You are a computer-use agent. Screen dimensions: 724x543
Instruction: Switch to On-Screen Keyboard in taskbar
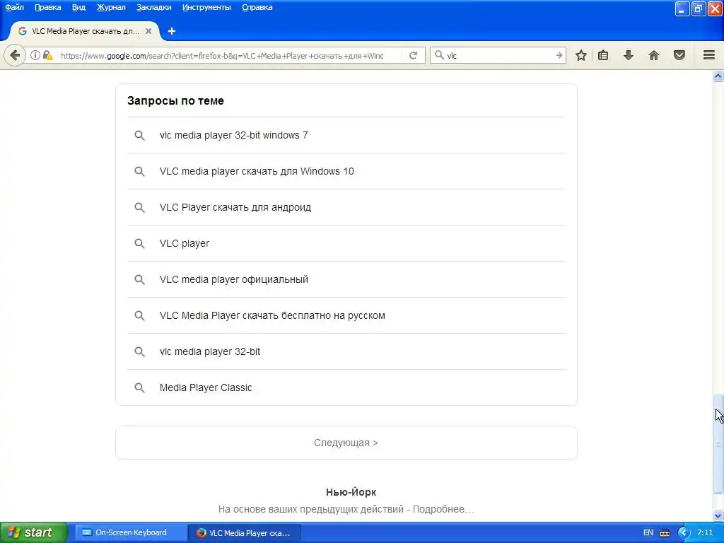(x=131, y=532)
